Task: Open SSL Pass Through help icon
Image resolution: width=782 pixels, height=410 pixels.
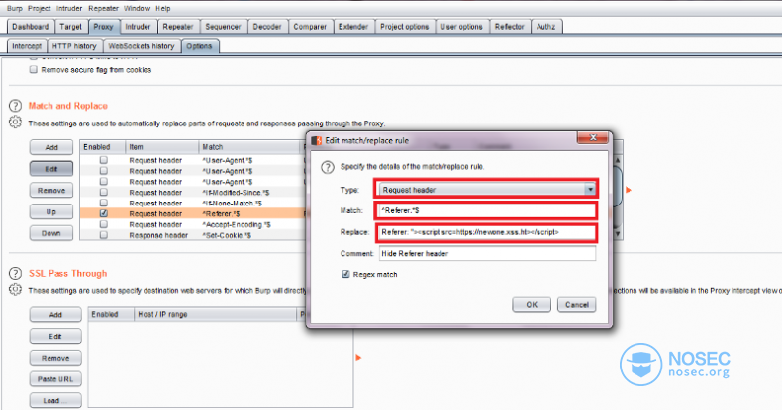Action: [15, 273]
